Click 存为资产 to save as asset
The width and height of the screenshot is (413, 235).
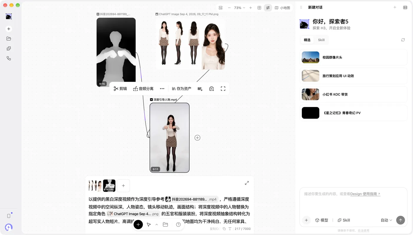182,89
